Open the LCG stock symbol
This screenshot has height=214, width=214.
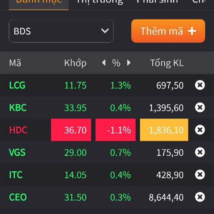17,85
